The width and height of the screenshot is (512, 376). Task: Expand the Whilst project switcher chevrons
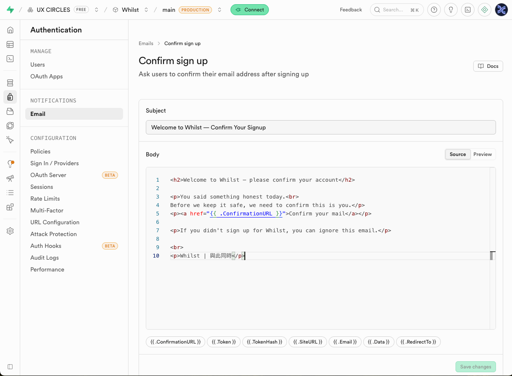(x=146, y=10)
